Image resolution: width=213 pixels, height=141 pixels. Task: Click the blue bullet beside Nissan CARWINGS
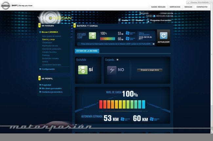(x=40, y=32)
